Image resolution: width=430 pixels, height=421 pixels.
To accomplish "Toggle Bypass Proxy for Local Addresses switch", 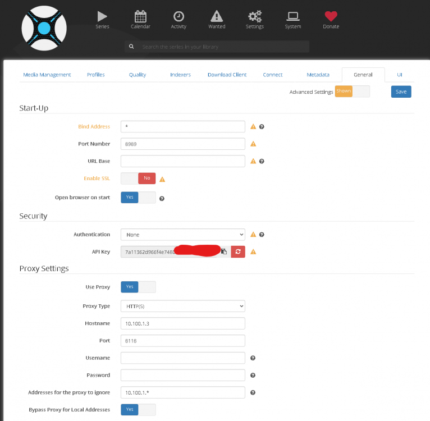I will [x=138, y=409].
